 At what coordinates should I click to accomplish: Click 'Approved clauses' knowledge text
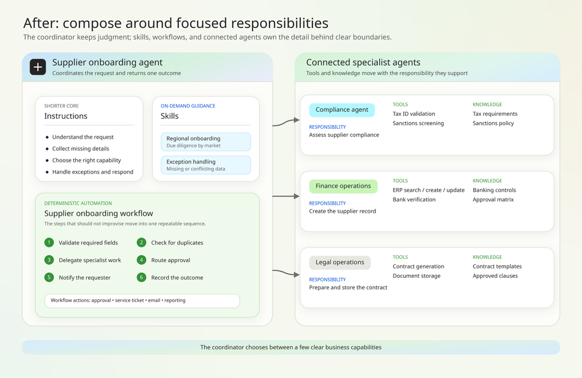coord(495,275)
